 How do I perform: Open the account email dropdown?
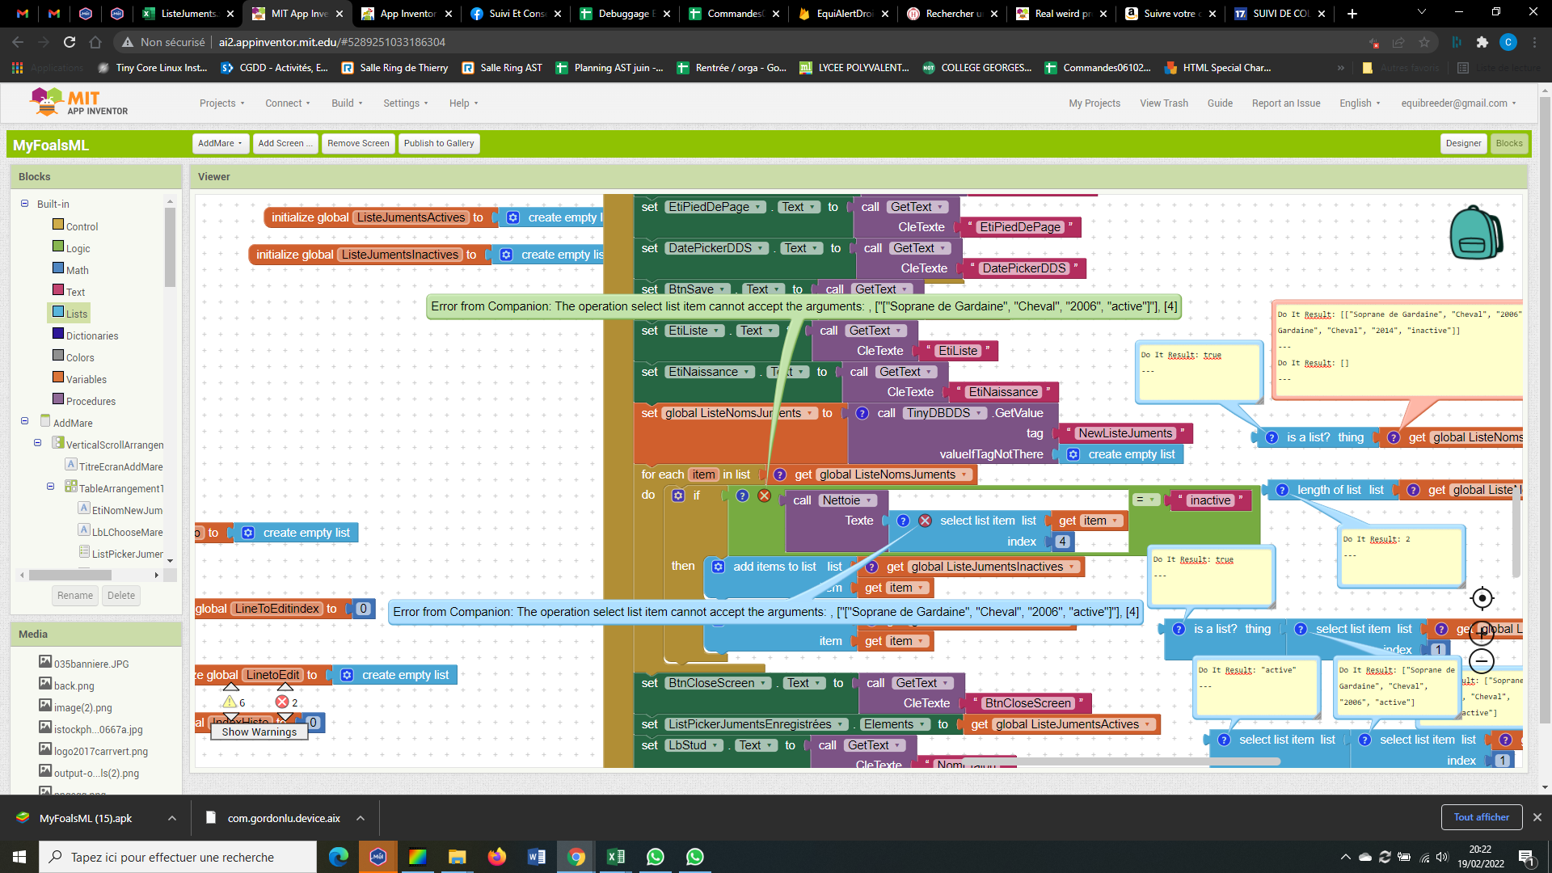(x=1458, y=103)
